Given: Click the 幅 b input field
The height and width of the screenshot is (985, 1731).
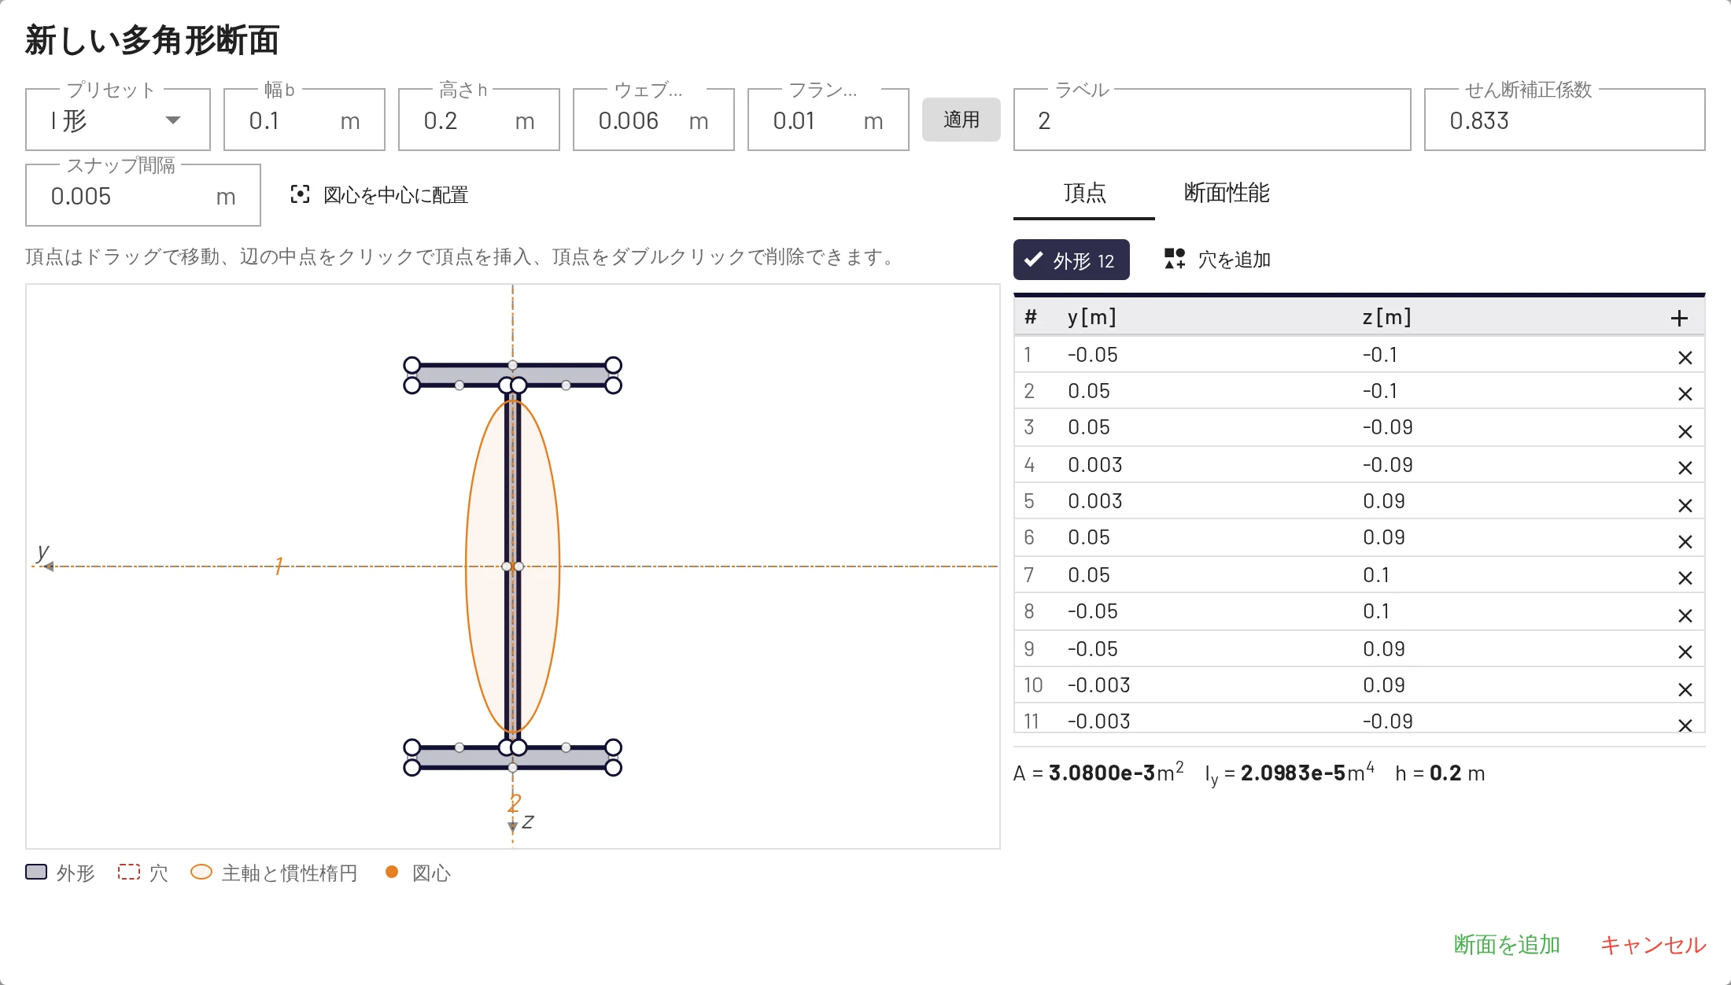Looking at the screenshot, I should tap(304, 120).
